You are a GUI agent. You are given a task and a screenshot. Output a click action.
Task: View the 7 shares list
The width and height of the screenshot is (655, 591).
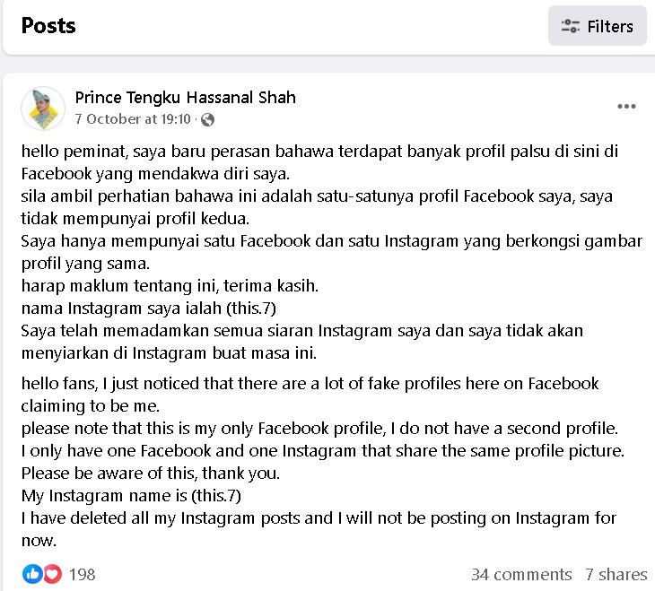(616, 574)
